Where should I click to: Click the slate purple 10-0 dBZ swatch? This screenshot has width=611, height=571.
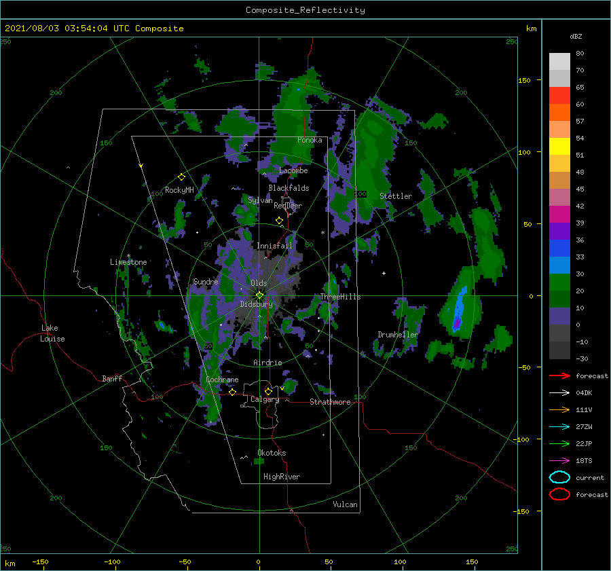click(x=559, y=316)
